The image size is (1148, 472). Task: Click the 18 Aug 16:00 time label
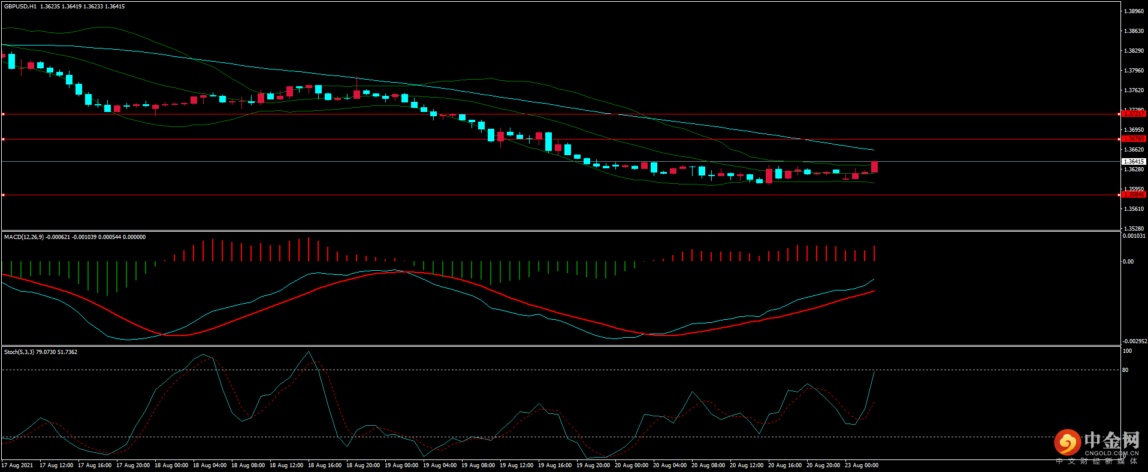click(x=325, y=465)
